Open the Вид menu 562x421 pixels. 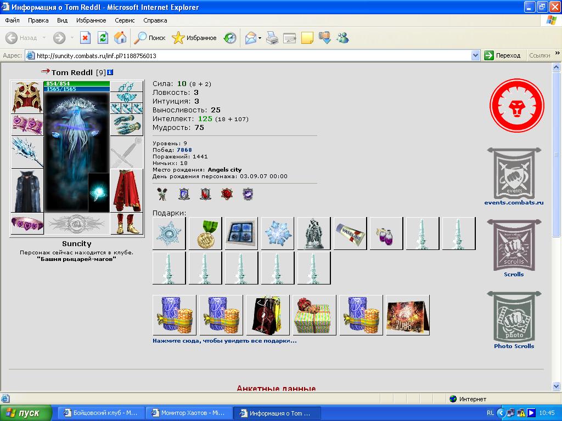click(63, 20)
